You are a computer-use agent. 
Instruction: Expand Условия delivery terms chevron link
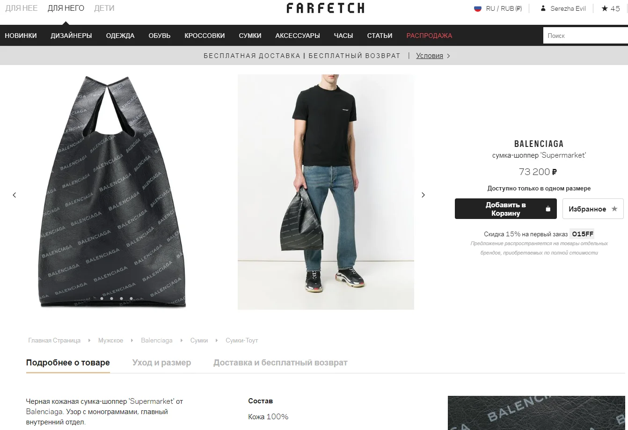point(433,56)
